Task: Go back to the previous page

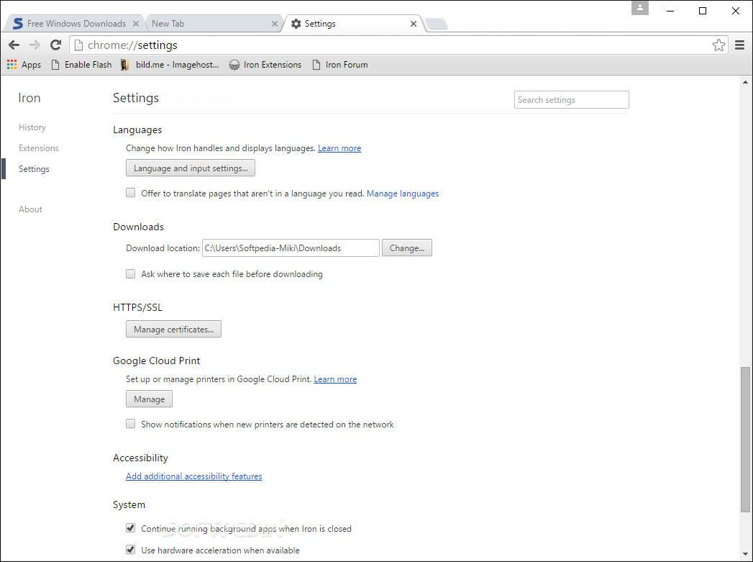Action: tap(14, 45)
